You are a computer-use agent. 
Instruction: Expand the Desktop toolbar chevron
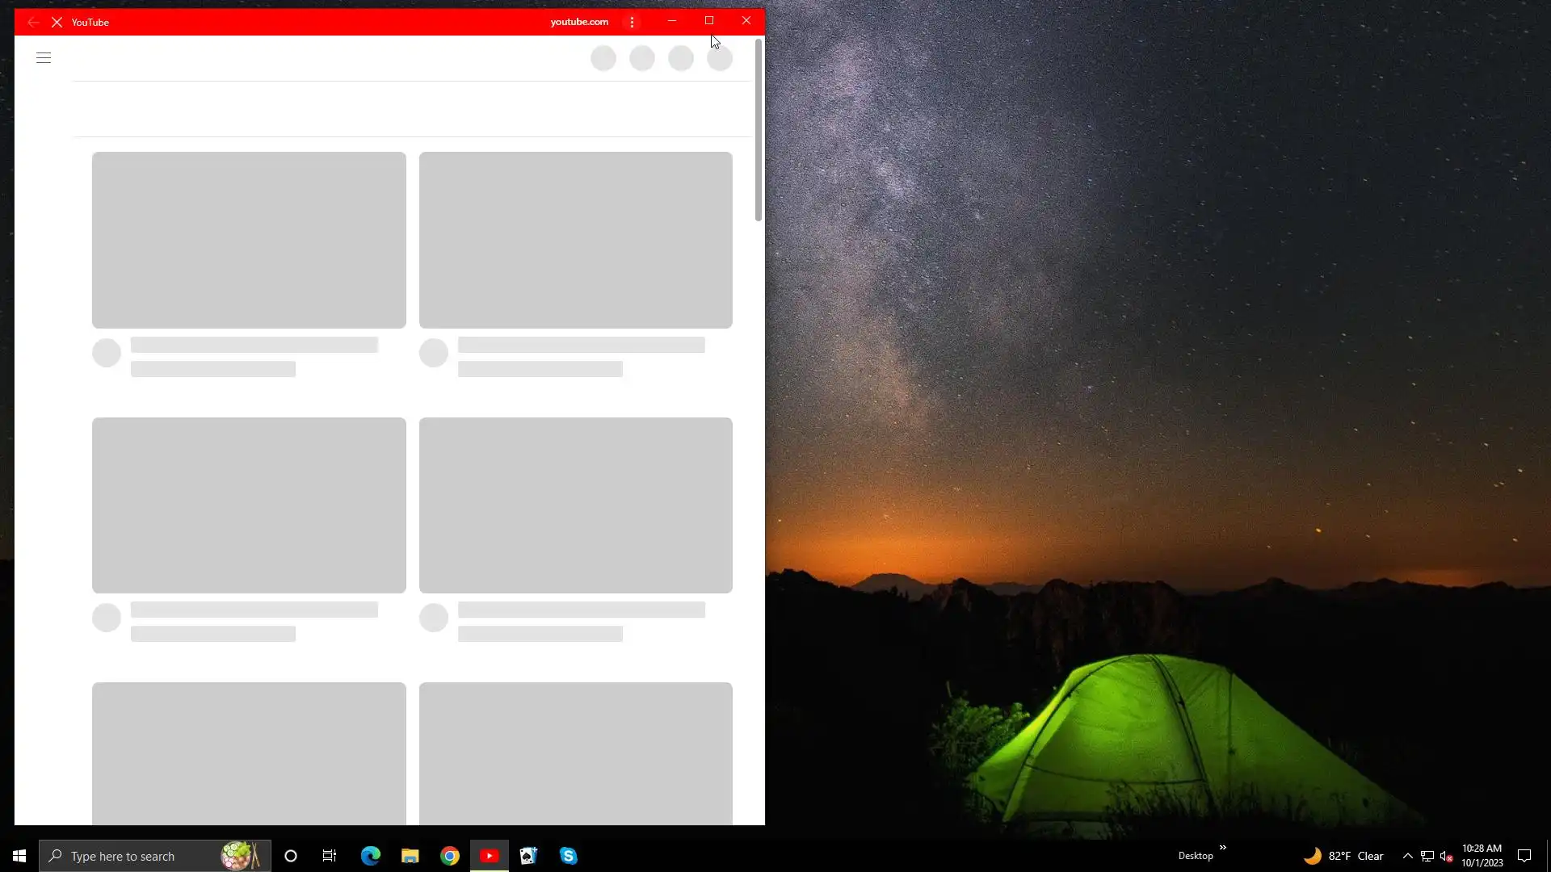pyautogui.click(x=1222, y=848)
